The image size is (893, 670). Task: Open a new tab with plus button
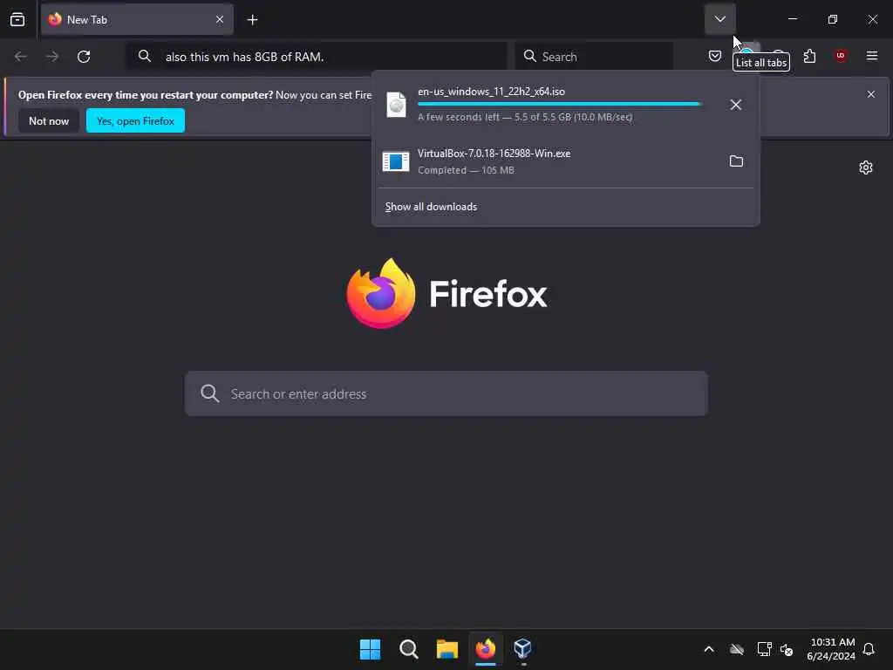click(x=252, y=20)
